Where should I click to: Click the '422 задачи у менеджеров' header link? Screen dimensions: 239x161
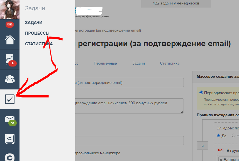coord(176,3)
